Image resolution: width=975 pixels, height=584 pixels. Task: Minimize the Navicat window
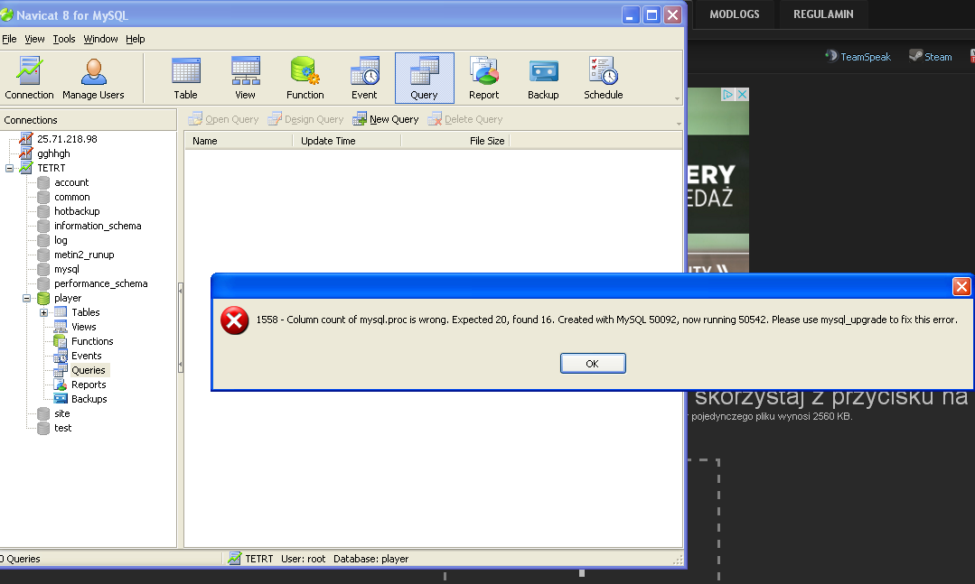coord(631,15)
